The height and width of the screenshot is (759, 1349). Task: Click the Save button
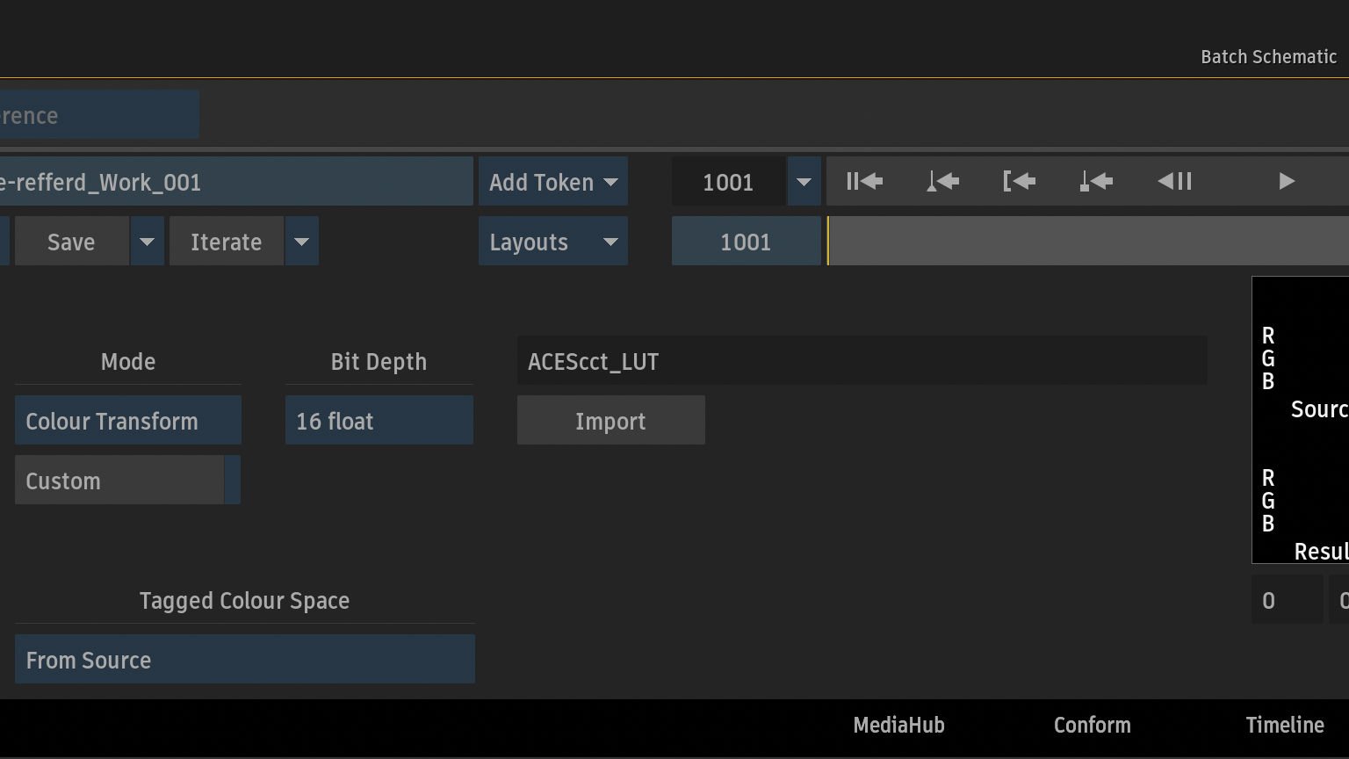[71, 242]
